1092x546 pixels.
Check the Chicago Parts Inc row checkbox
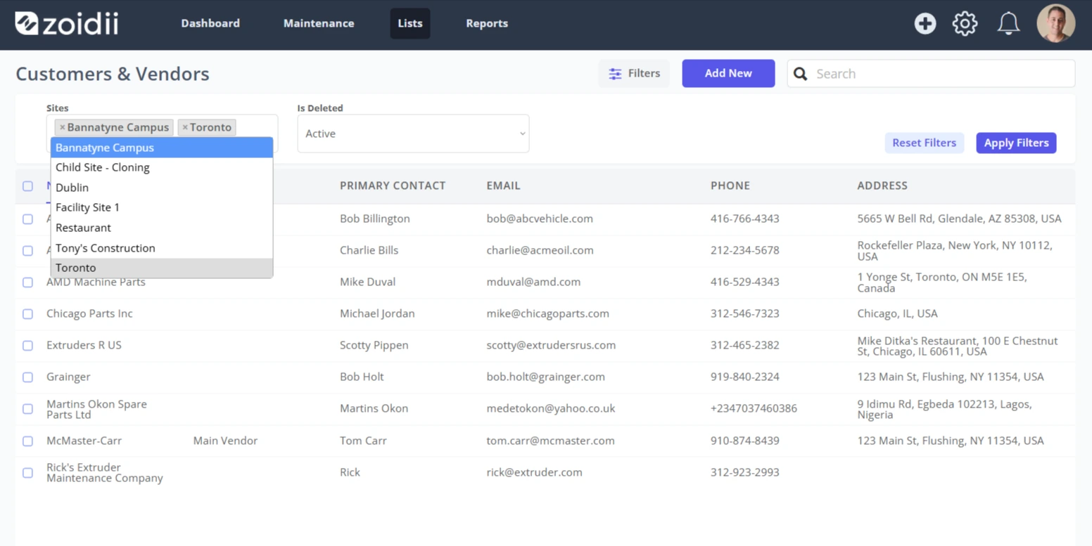coord(27,314)
